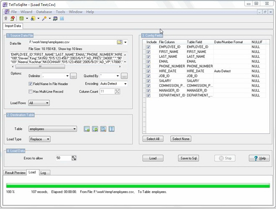Click the Column Count detect icon
This screenshot has width=276, height=209.
(117, 91)
